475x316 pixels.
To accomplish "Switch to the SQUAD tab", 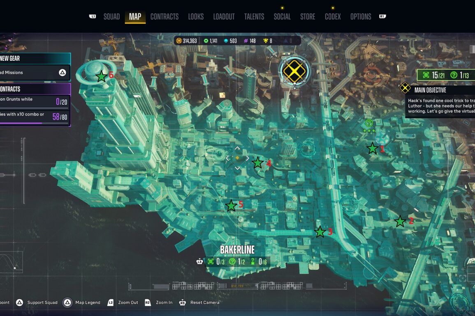I will [x=111, y=17].
